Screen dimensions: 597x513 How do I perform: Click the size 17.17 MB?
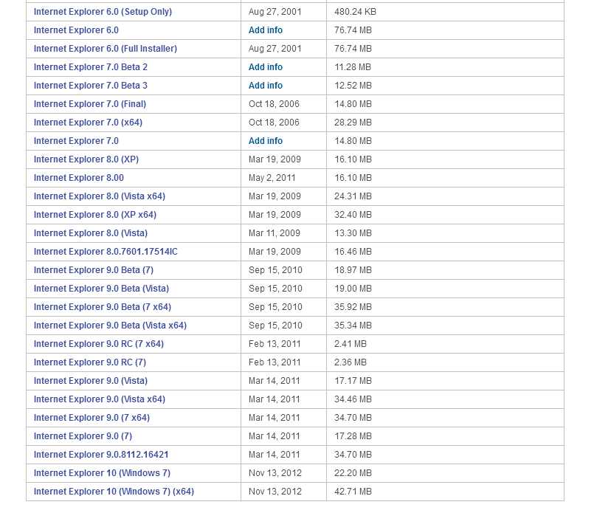(x=353, y=381)
